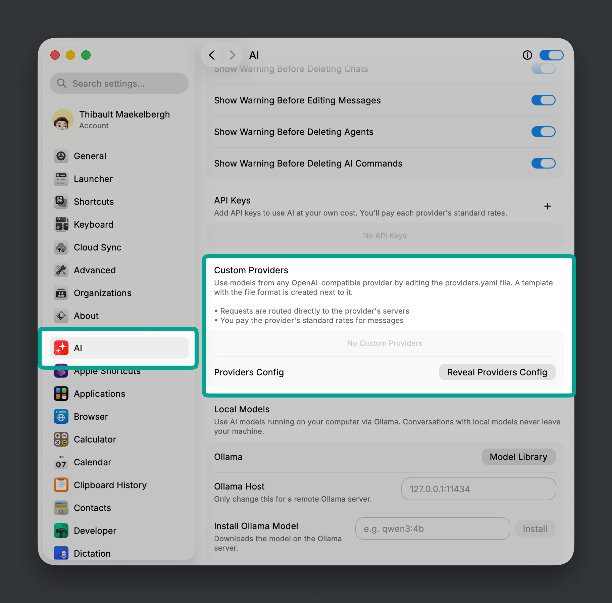The height and width of the screenshot is (603, 612).
Task: Focus the Ollama Host address field
Action: coord(478,489)
